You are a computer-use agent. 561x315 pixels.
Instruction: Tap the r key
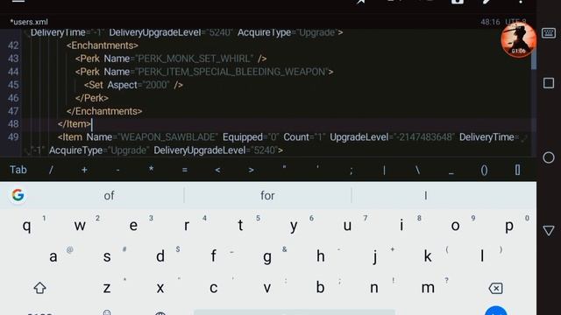click(x=187, y=226)
